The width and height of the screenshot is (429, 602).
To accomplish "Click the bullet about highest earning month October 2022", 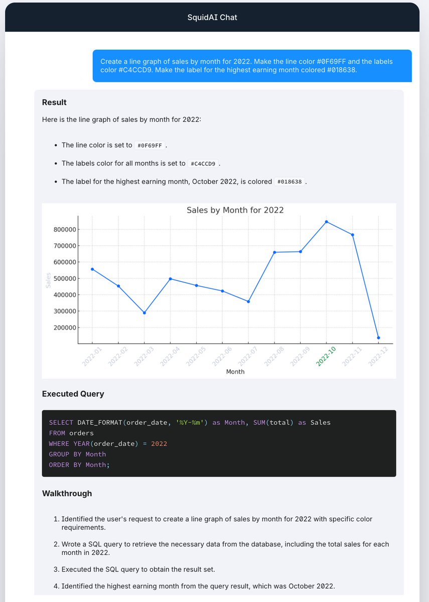I will pos(184,182).
